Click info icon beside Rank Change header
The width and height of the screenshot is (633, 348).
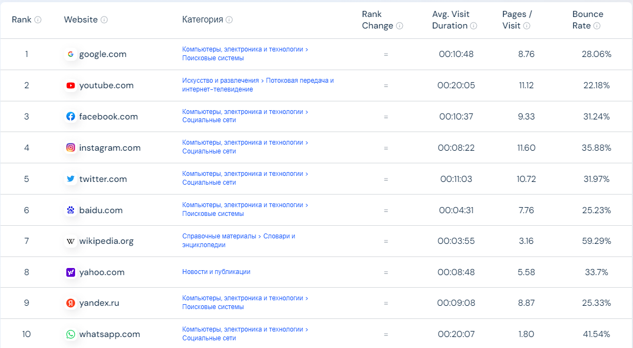pos(400,26)
